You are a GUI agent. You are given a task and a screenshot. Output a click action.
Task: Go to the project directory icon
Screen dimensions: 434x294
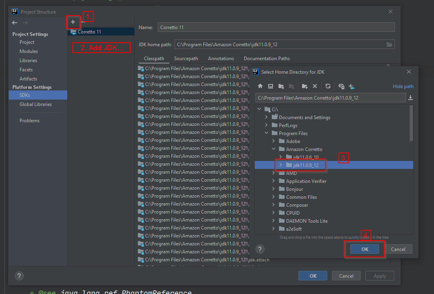click(x=281, y=86)
